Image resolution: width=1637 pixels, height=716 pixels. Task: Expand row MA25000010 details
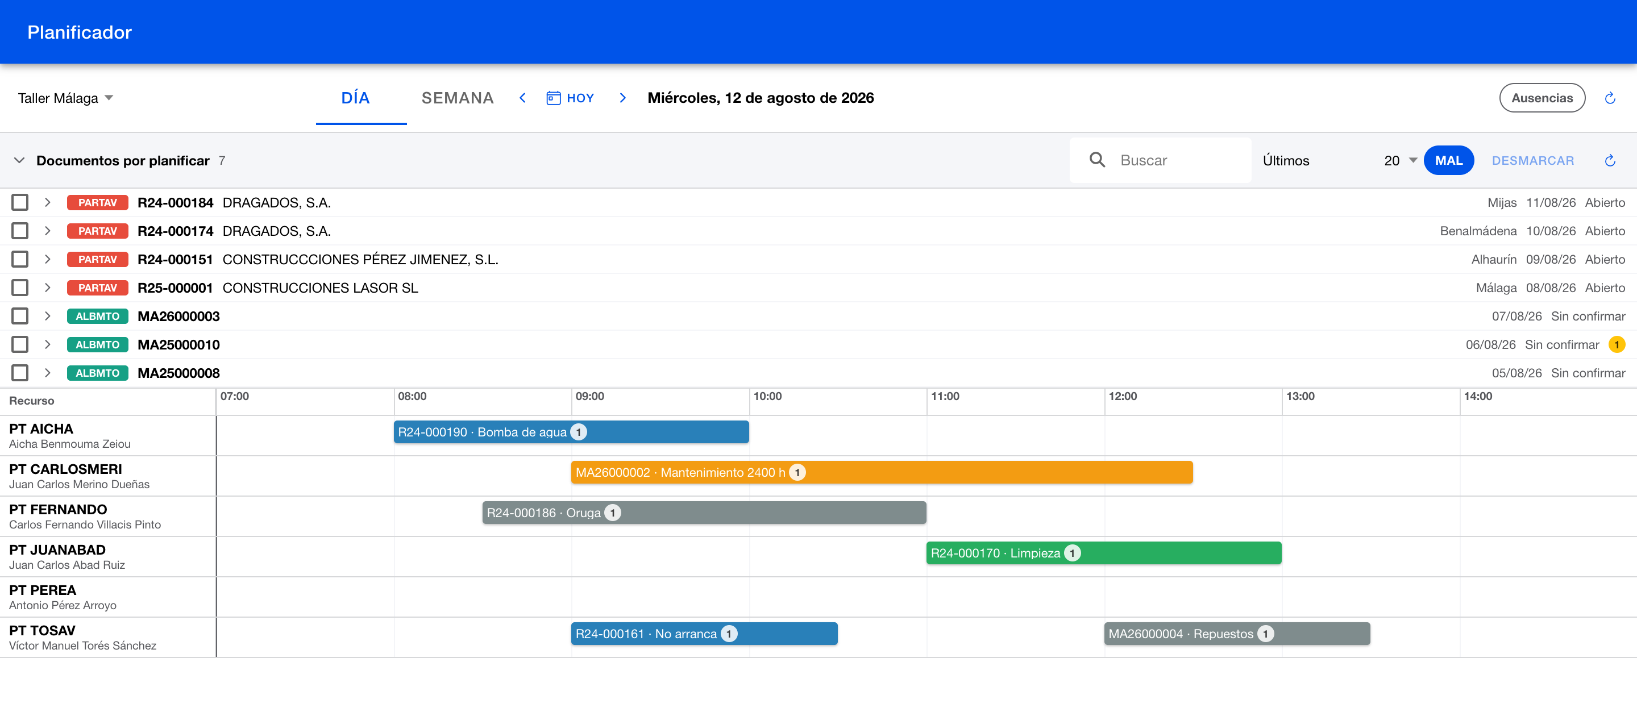pyautogui.click(x=47, y=344)
